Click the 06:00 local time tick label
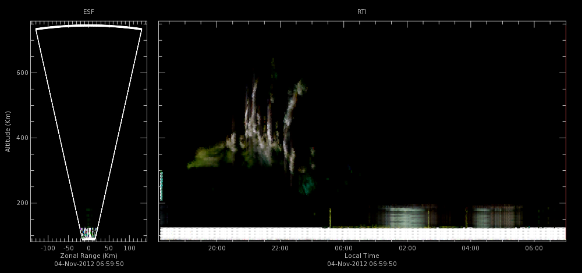The image size is (582, 273). point(534,248)
